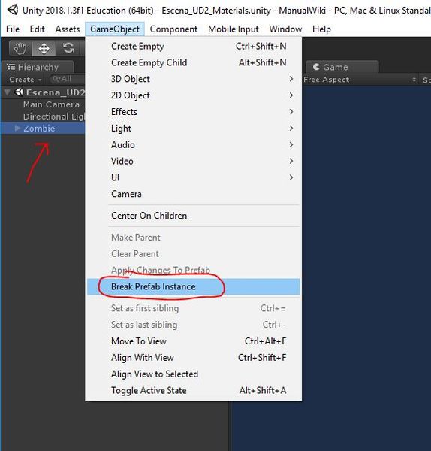This screenshot has width=431, height=451.
Task: Open the Component menu
Action: pyautogui.click(x=173, y=29)
